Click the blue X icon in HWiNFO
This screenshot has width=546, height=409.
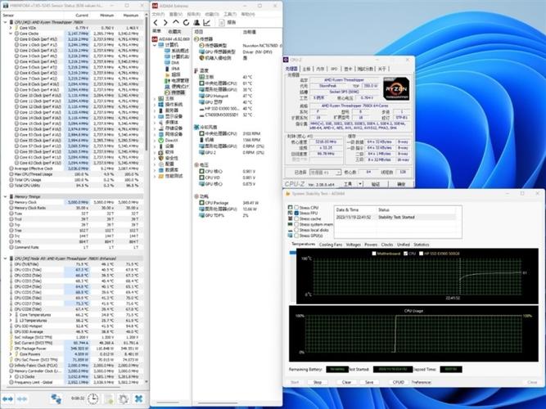[138, 398]
